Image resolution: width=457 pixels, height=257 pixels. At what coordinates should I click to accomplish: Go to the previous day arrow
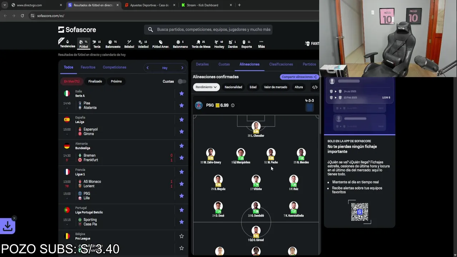[x=147, y=68]
